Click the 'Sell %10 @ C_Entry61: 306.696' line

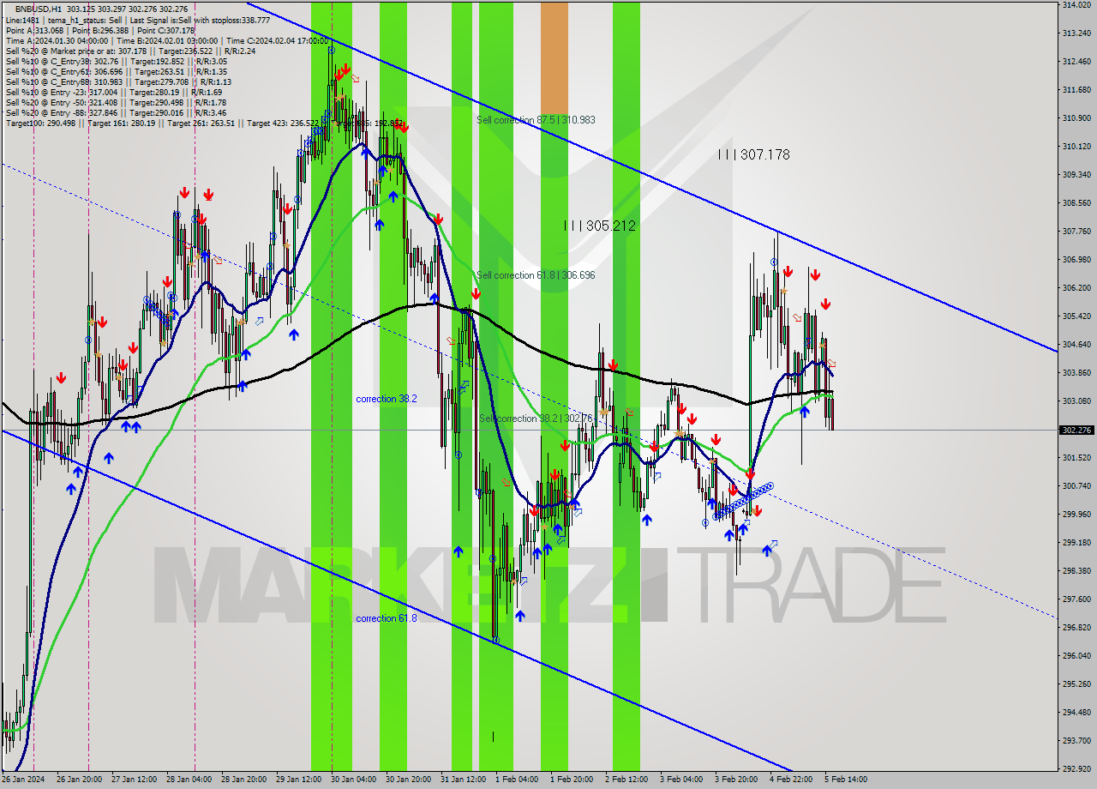[116, 71]
